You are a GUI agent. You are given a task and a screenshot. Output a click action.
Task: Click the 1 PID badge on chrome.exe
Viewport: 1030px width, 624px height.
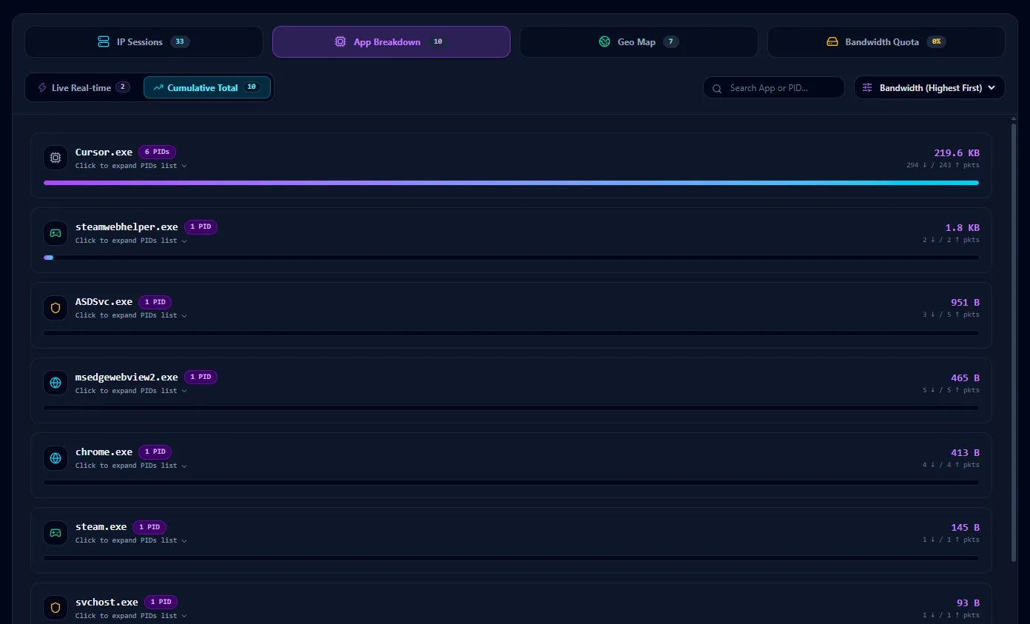click(x=155, y=452)
